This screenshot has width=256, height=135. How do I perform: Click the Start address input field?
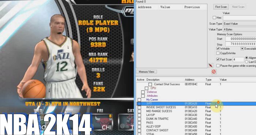click(x=241, y=39)
